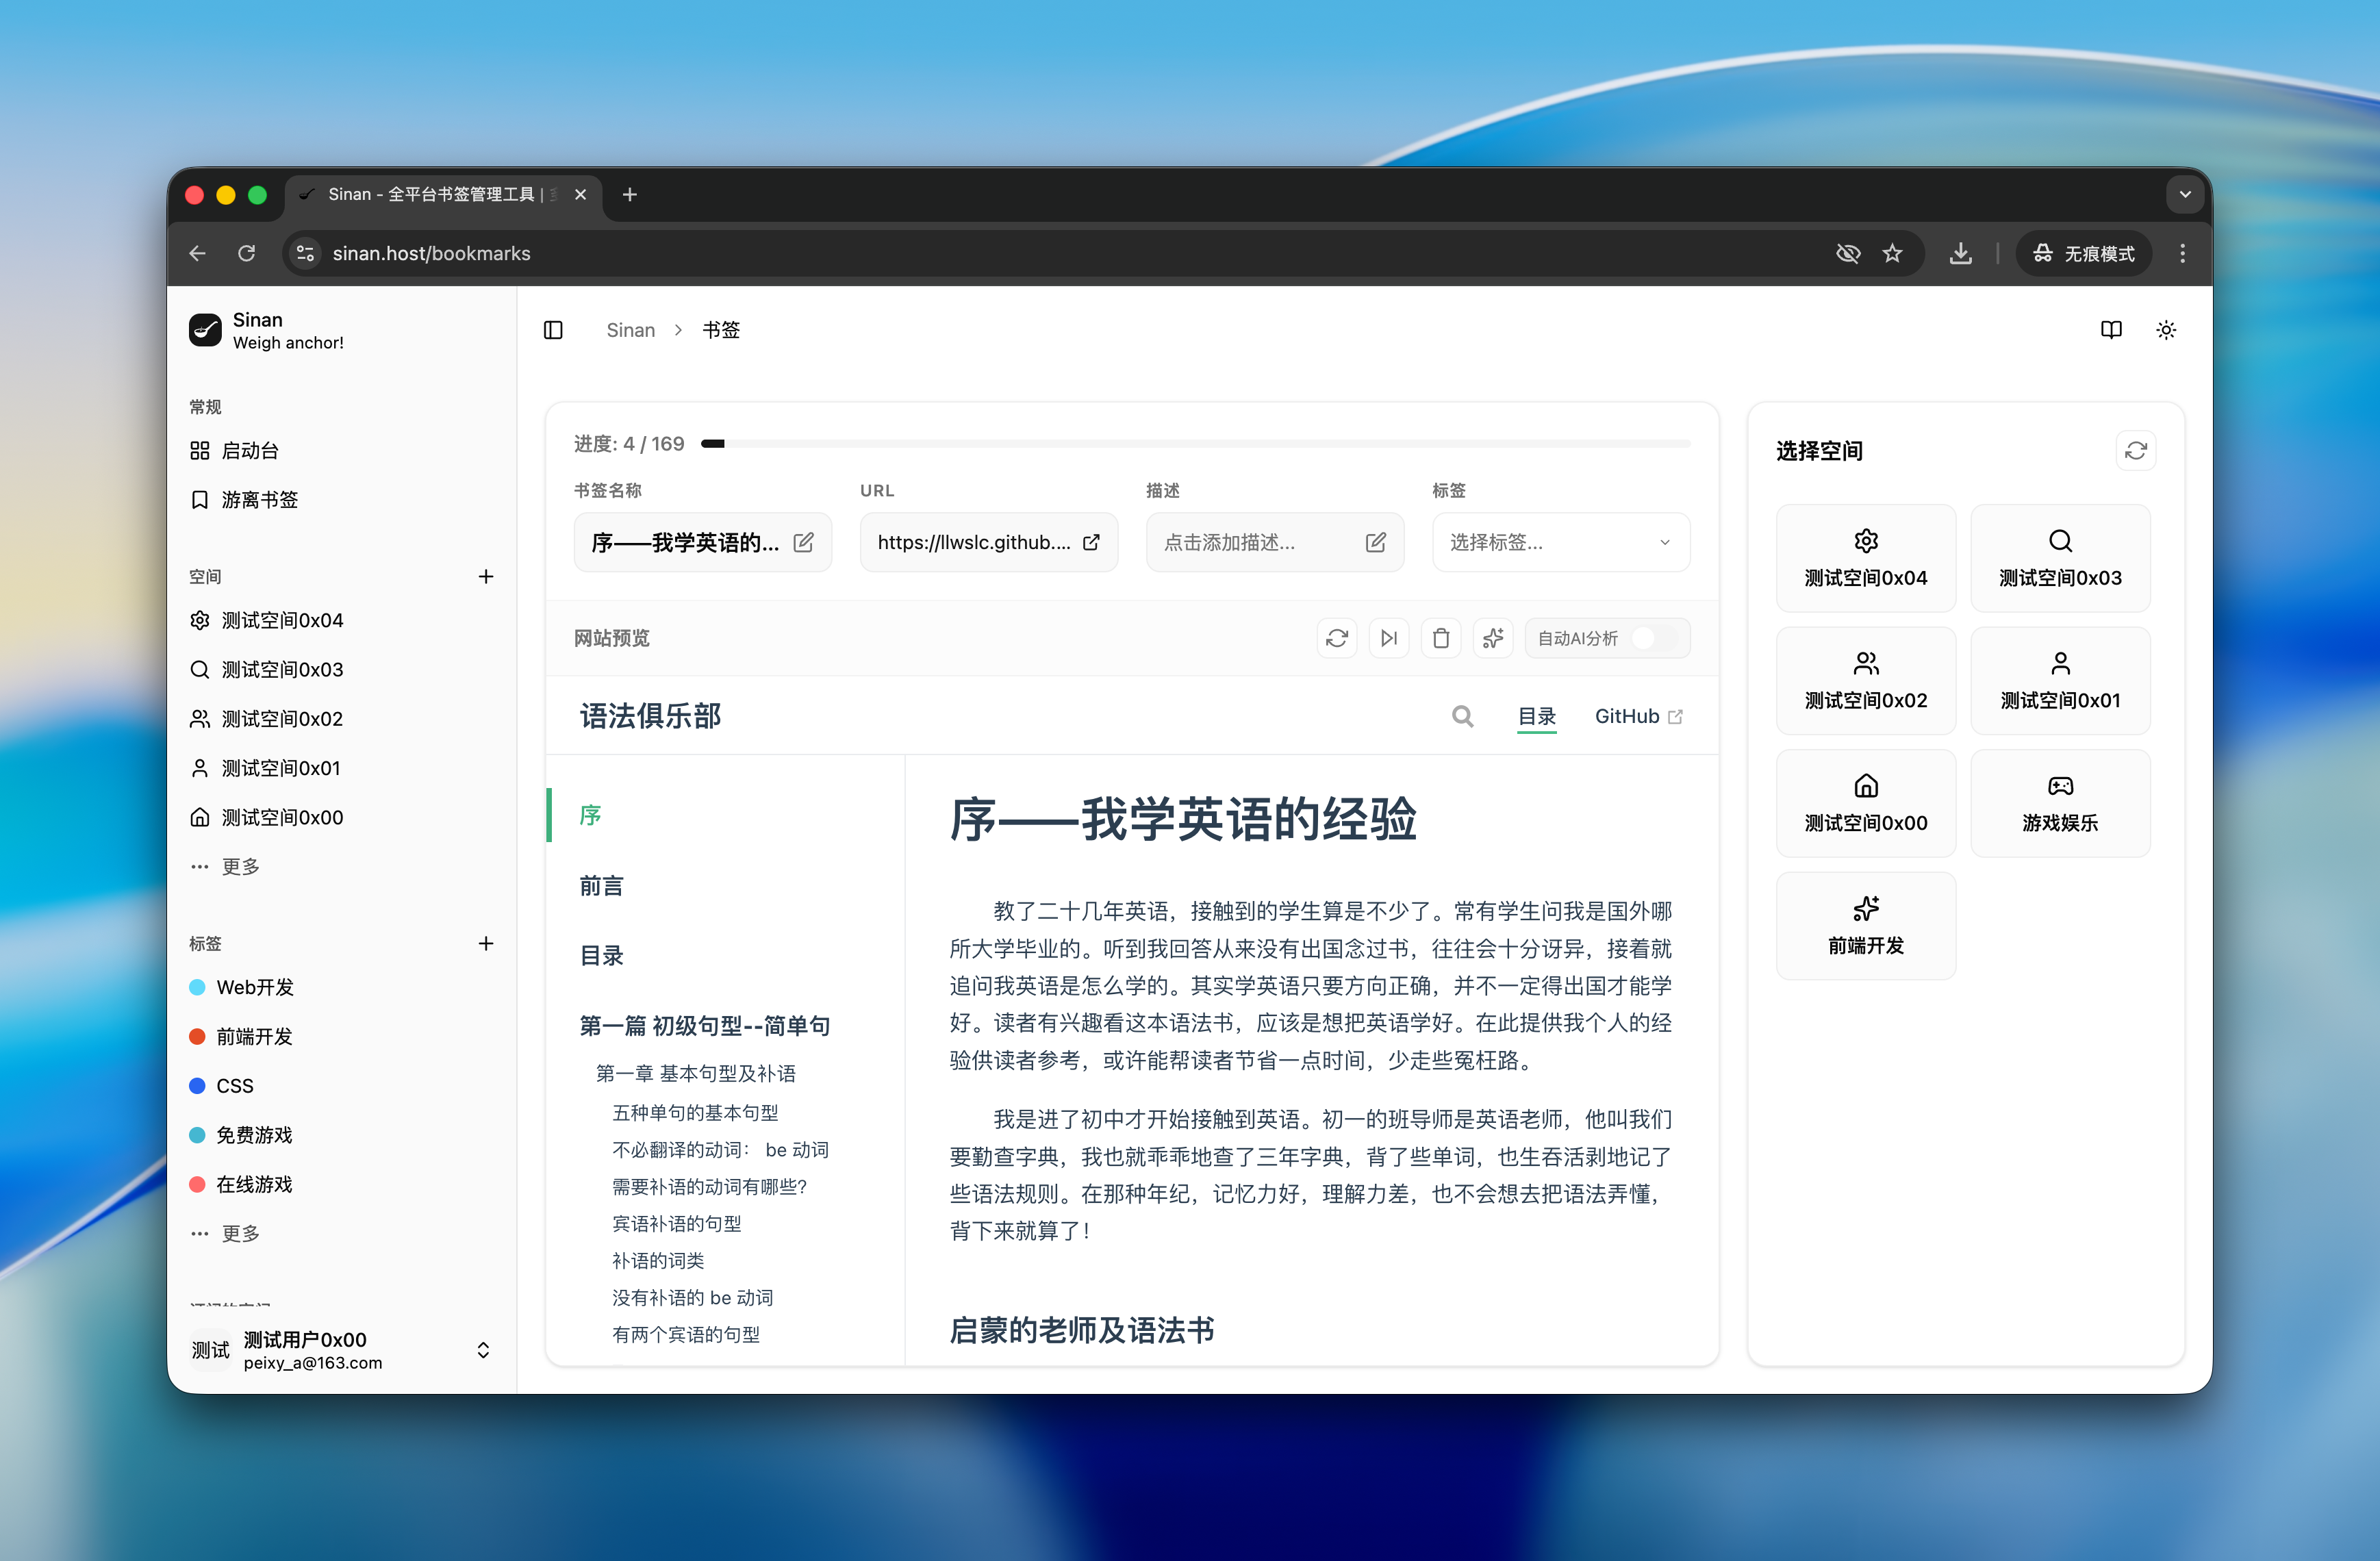
Task: Expand 更多 under the spaces list
Action: pyautogui.click(x=240, y=866)
